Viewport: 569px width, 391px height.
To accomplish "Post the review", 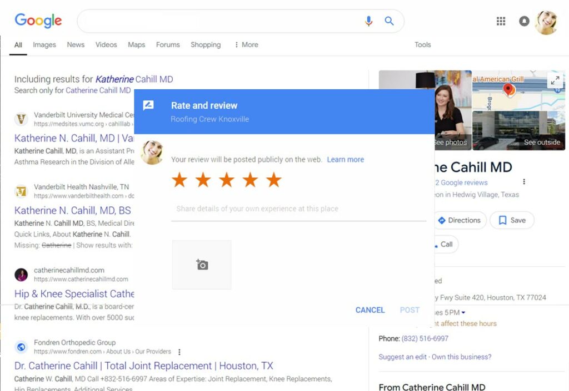I will (x=410, y=310).
